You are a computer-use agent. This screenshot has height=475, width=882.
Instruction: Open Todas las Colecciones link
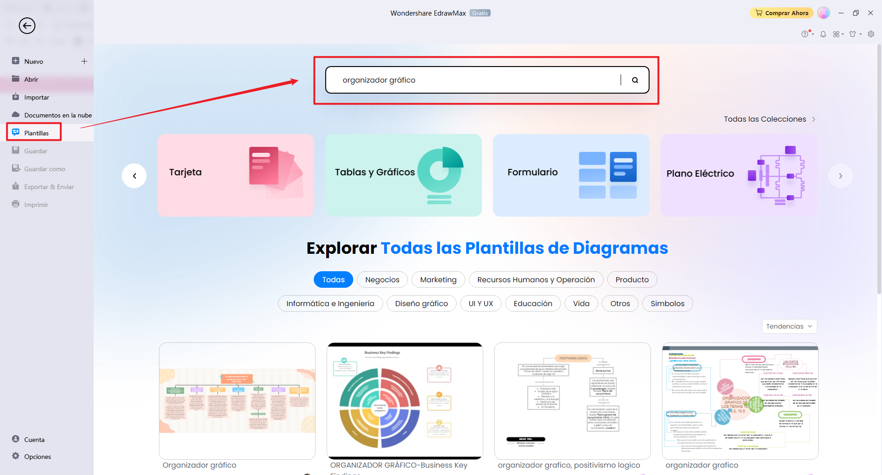point(765,119)
